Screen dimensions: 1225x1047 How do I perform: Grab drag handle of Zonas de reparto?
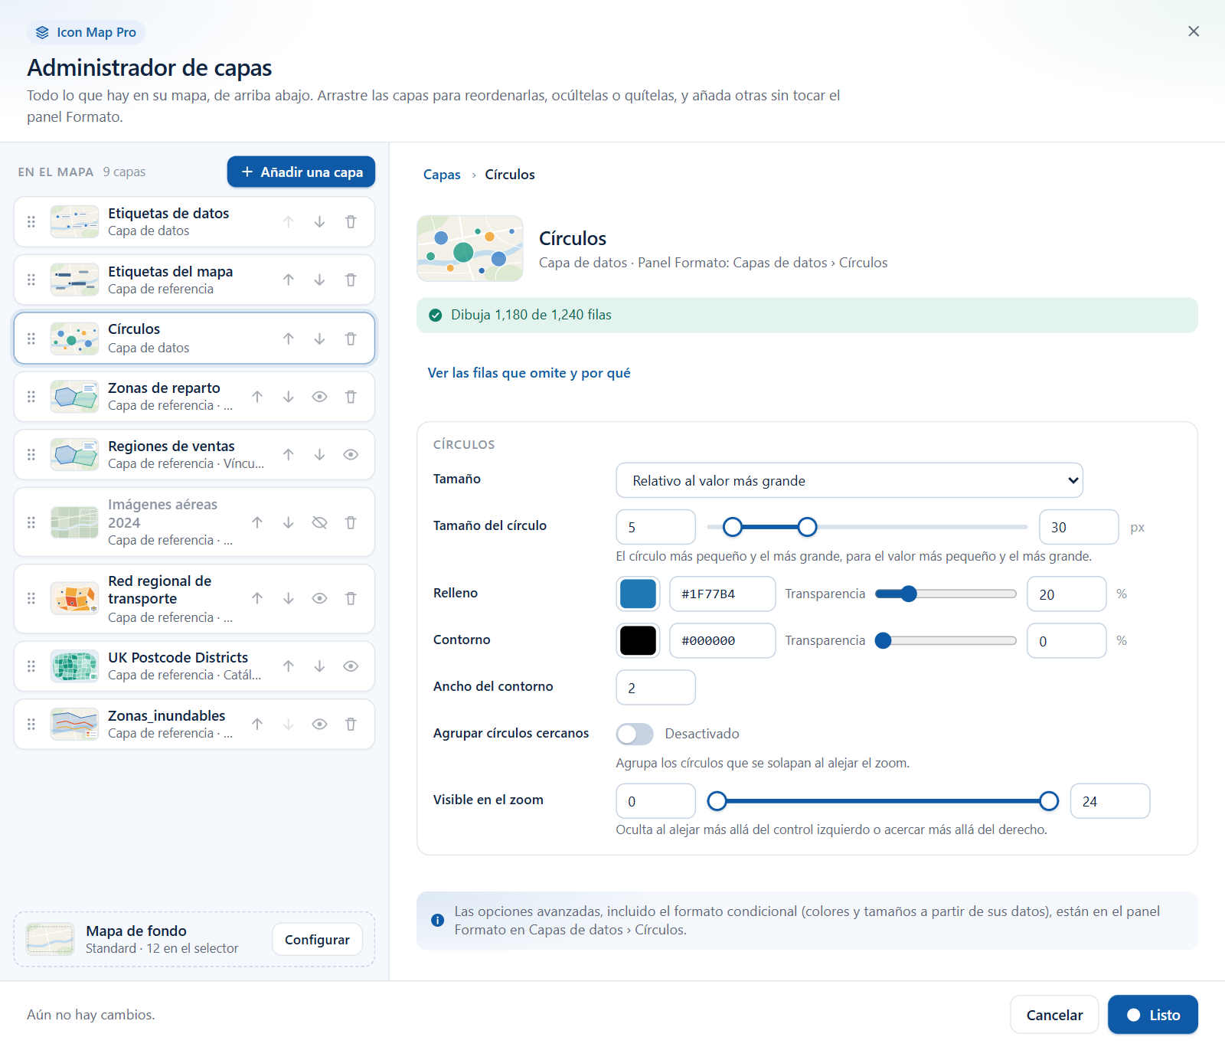31,397
